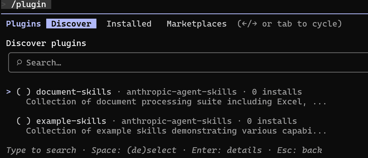
Task: Toggle the example-skills selection checkbox
Action: coord(24,121)
